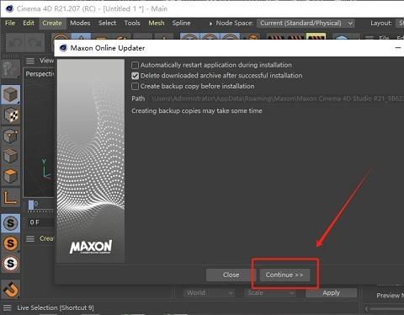Open the World coordinate system dropdown
Image resolution: width=404 pixels, height=315 pixels.
[210, 293]
